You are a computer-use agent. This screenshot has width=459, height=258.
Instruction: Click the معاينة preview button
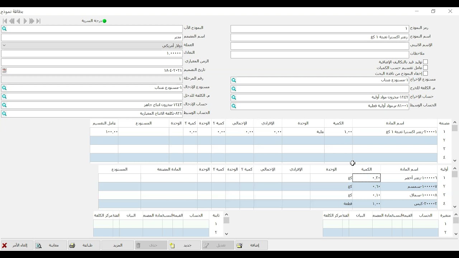[51, 245]
